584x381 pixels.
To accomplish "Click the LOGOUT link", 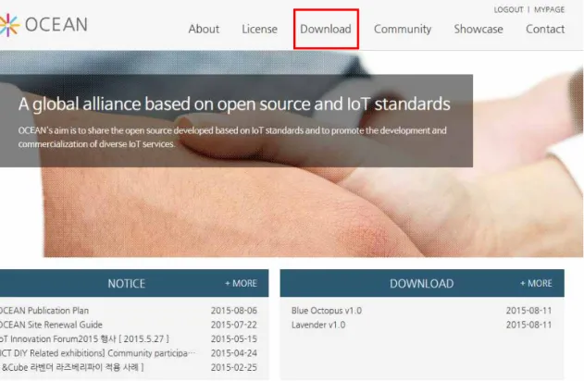I will tap(509, 9).
